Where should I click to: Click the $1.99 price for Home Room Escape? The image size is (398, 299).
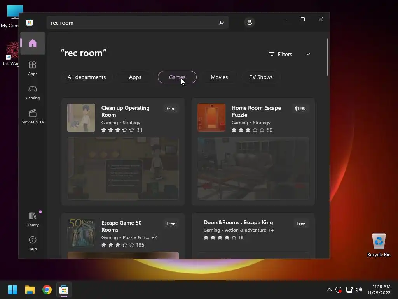pyautogui.click(x=300, y=109)
